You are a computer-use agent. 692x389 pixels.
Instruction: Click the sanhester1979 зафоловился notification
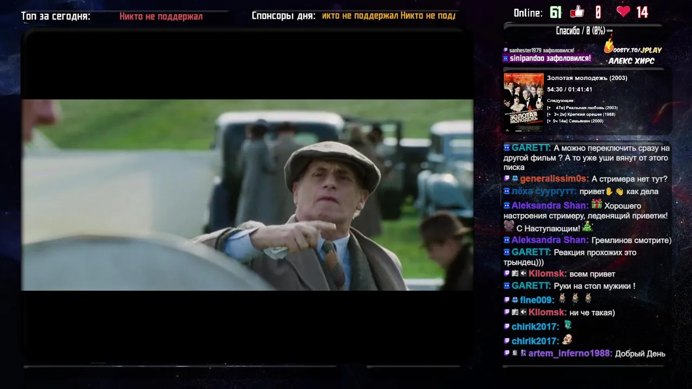[539, 50]
